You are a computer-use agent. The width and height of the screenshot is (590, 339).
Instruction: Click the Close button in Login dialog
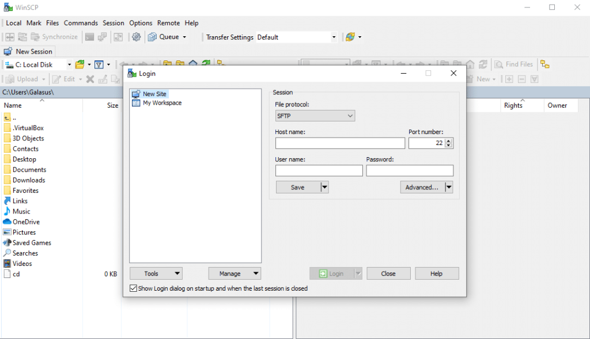pyautogui.click(x=388, y=273)
